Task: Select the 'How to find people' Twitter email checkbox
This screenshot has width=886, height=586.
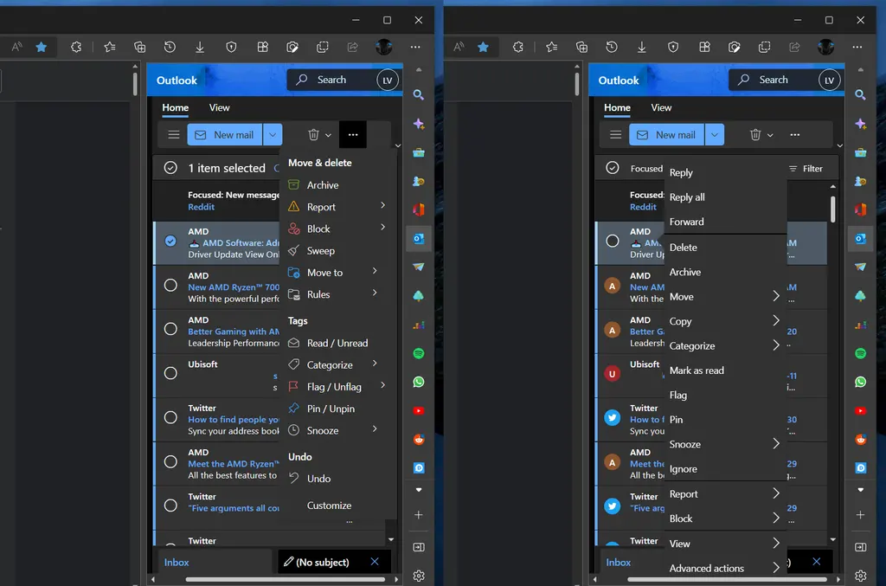Action: point(170,417)
